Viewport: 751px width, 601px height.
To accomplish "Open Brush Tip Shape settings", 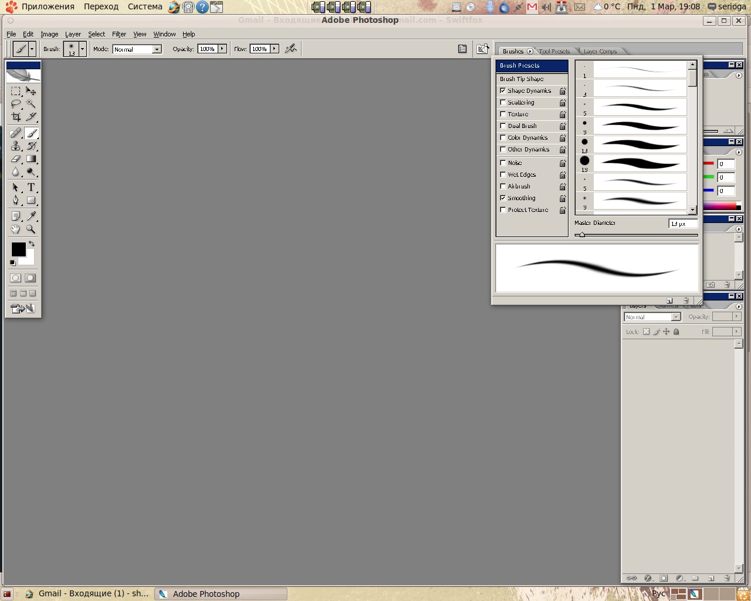I will 522,79.
